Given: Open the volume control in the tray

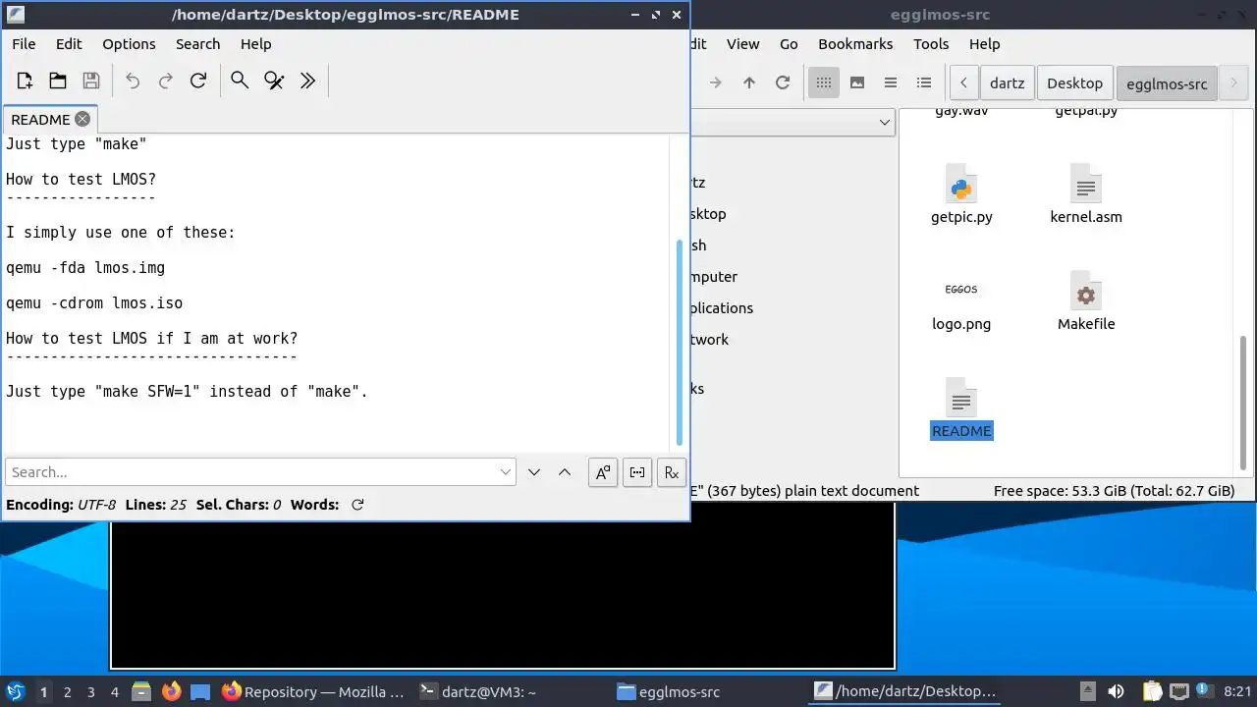Looking at the screenshot, I should [x=1116, y=691].
